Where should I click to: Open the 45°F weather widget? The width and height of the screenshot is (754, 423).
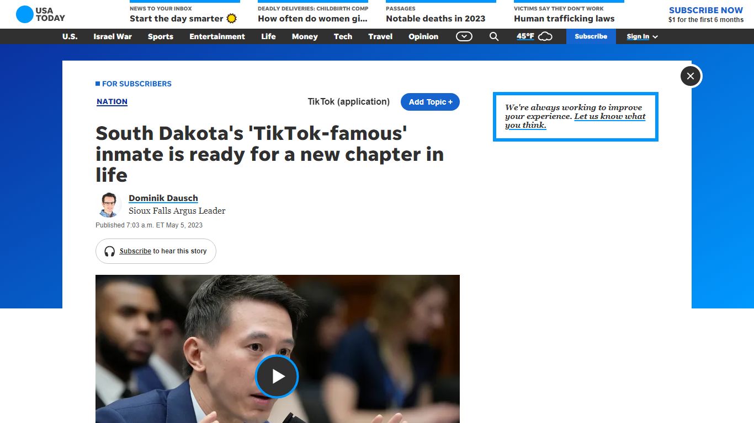534,36
